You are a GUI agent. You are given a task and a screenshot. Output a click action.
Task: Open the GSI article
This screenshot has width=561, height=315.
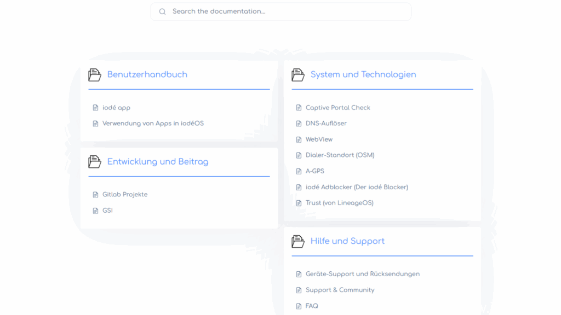[107, 211]
